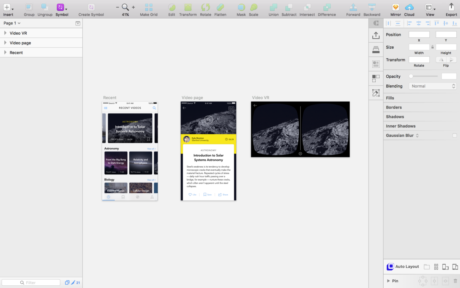Enable the Gaussian Blur checkbox
This screenshot has width=460, height=288.
click(454, 135)
